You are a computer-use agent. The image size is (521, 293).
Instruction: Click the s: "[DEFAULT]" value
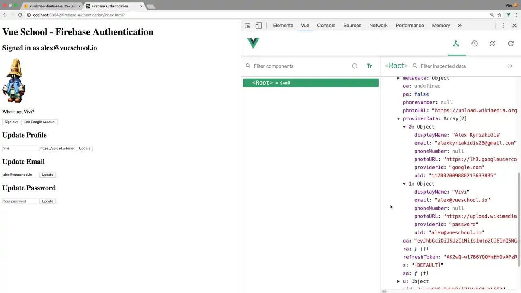pos(427,265)
